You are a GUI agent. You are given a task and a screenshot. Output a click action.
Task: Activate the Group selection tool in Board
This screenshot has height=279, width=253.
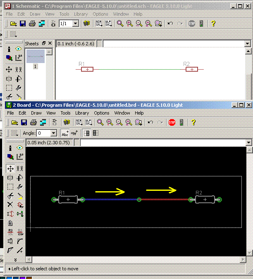point(10,187)
